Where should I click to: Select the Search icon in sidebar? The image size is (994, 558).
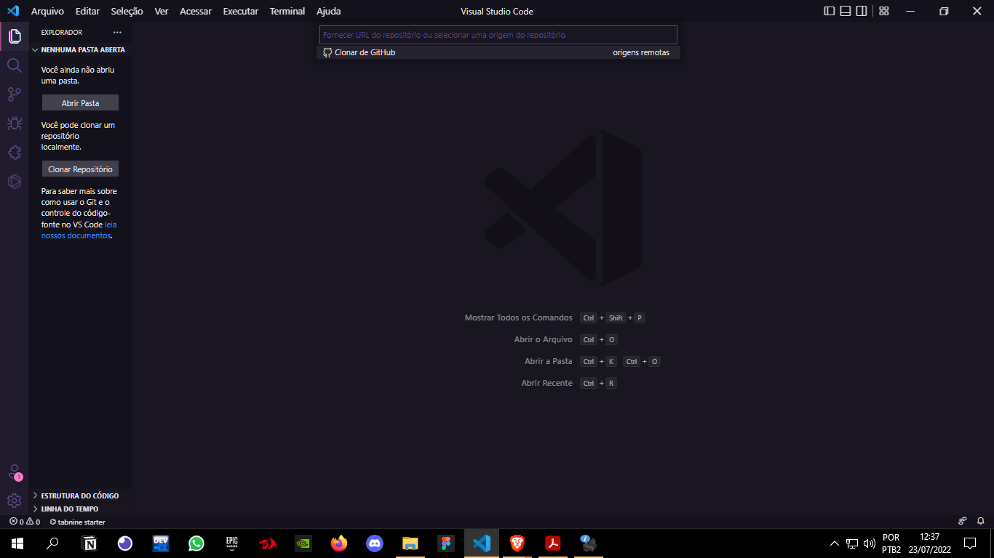click(14, 65)
